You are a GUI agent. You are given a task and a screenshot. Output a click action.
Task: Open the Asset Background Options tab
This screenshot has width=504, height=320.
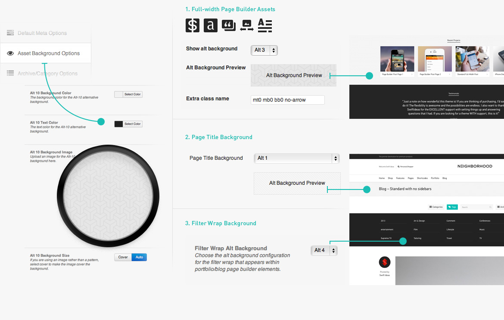[x=46, y=53]
